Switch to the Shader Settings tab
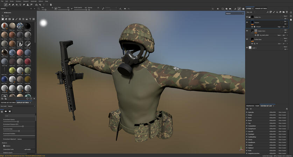The image size is (293, 157). (x=261, y=8)
